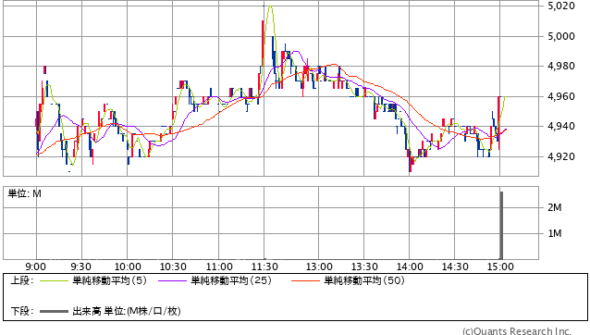
Task: Click the red line swatch for moving average 50
Action: [x=305, y=280]
